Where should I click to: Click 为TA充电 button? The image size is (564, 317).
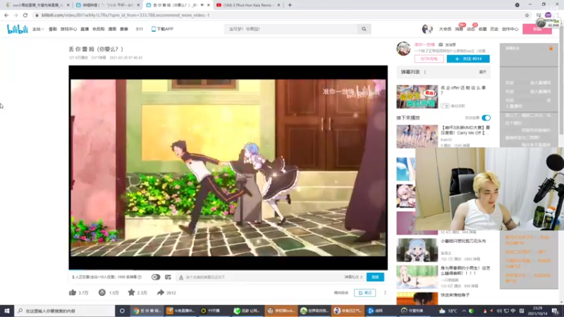pyautogui.click(x=429, y=58)
